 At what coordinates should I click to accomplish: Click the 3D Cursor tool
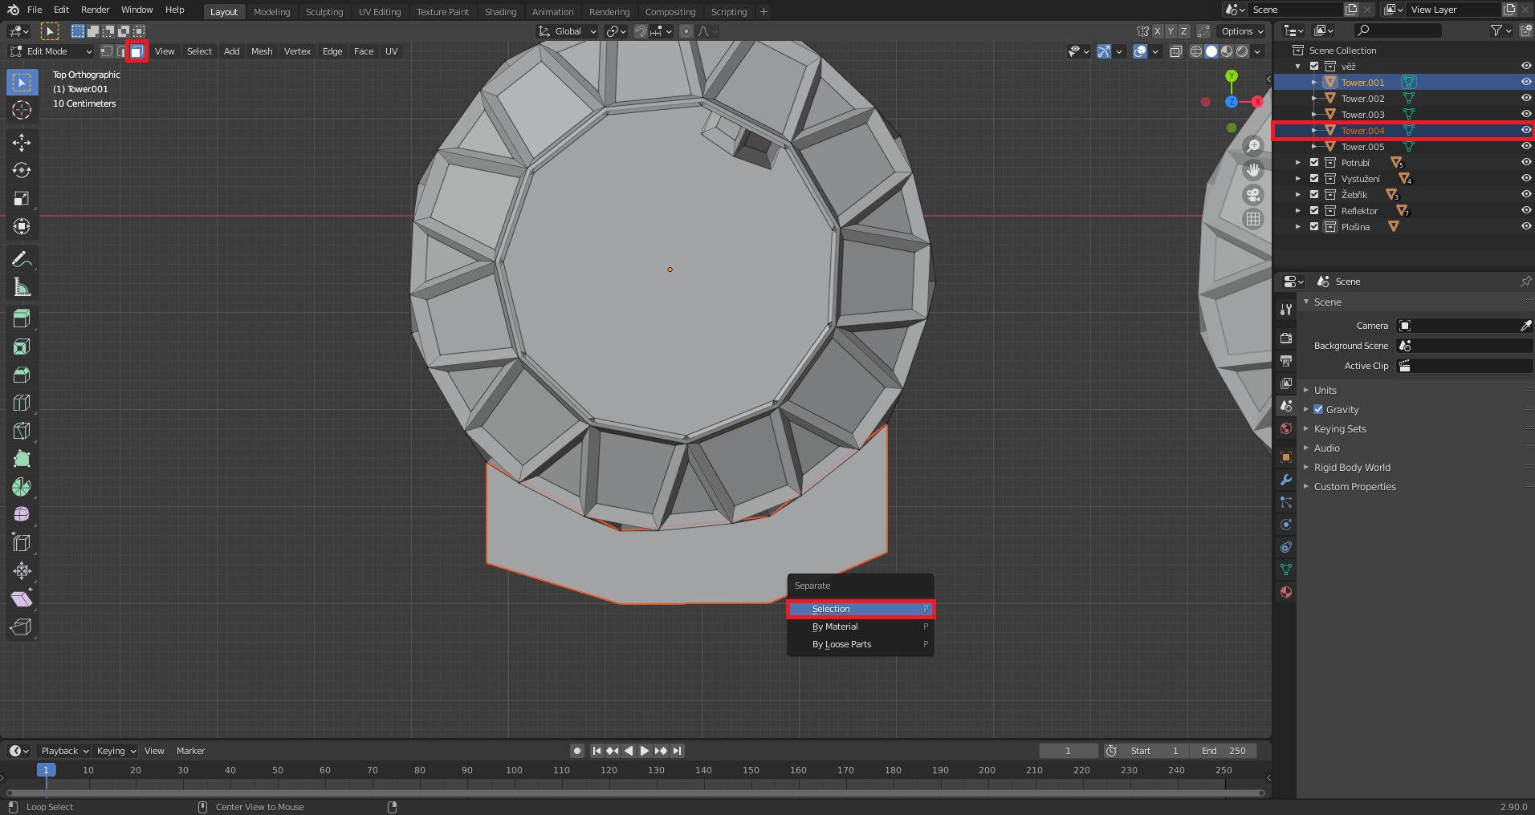click(x=22, y=110)
